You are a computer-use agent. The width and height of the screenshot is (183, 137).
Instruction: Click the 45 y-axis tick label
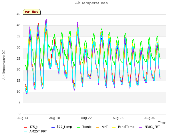click(x=18, y=14)
